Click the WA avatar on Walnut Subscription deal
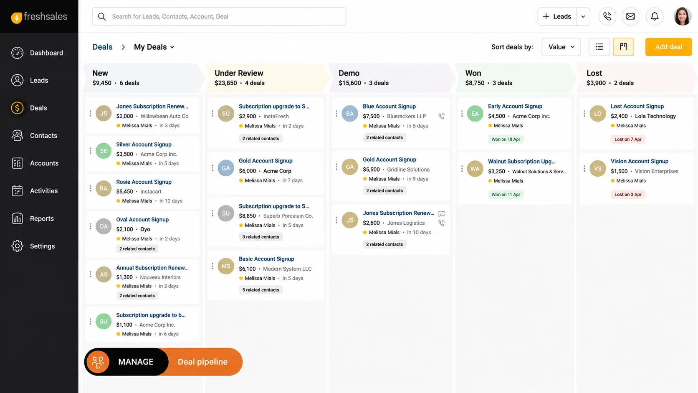698x393 pixels. click(475, 169)
